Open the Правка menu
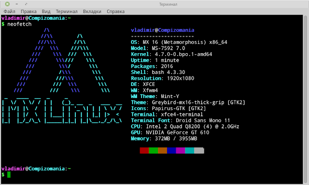The width and height of the screenshot is (309, 185). [x=28, y=12]
